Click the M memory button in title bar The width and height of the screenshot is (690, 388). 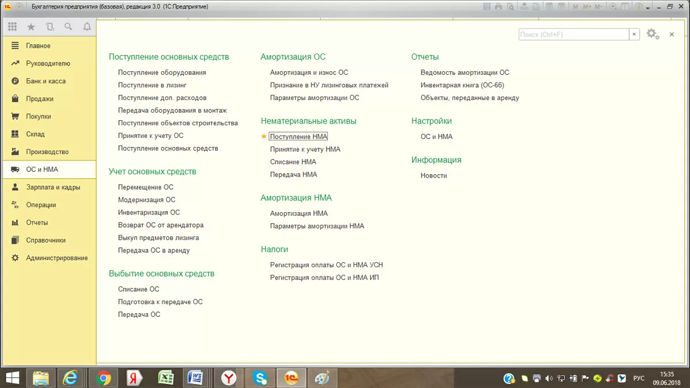[575, 7]
